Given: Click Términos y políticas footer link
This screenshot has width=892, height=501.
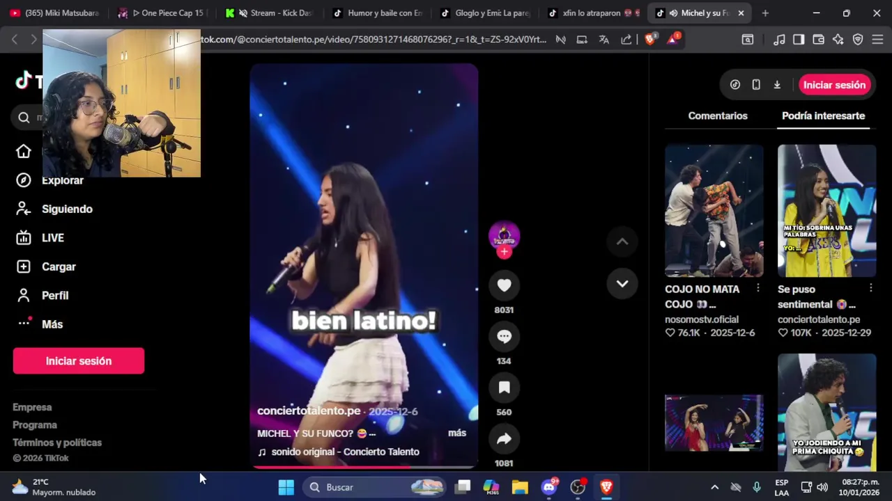Looking at the screenshot, I should 57,443.
